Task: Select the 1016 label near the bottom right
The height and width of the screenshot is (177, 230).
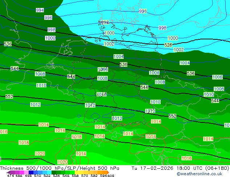Action: [186, 158]
